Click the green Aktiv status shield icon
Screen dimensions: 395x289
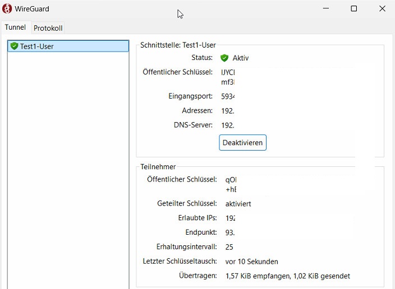coord(224,58)
